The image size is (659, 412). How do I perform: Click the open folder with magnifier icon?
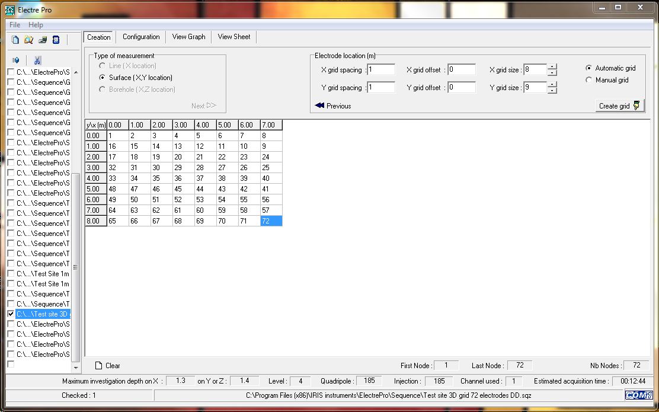tap(28, 40)
